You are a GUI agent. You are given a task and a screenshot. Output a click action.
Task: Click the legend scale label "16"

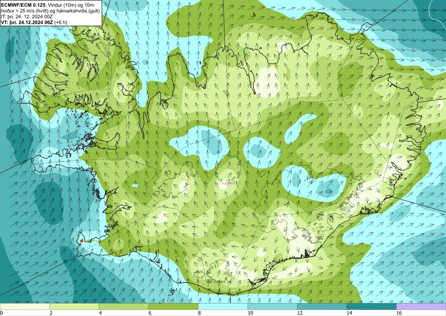pos(399,313)
